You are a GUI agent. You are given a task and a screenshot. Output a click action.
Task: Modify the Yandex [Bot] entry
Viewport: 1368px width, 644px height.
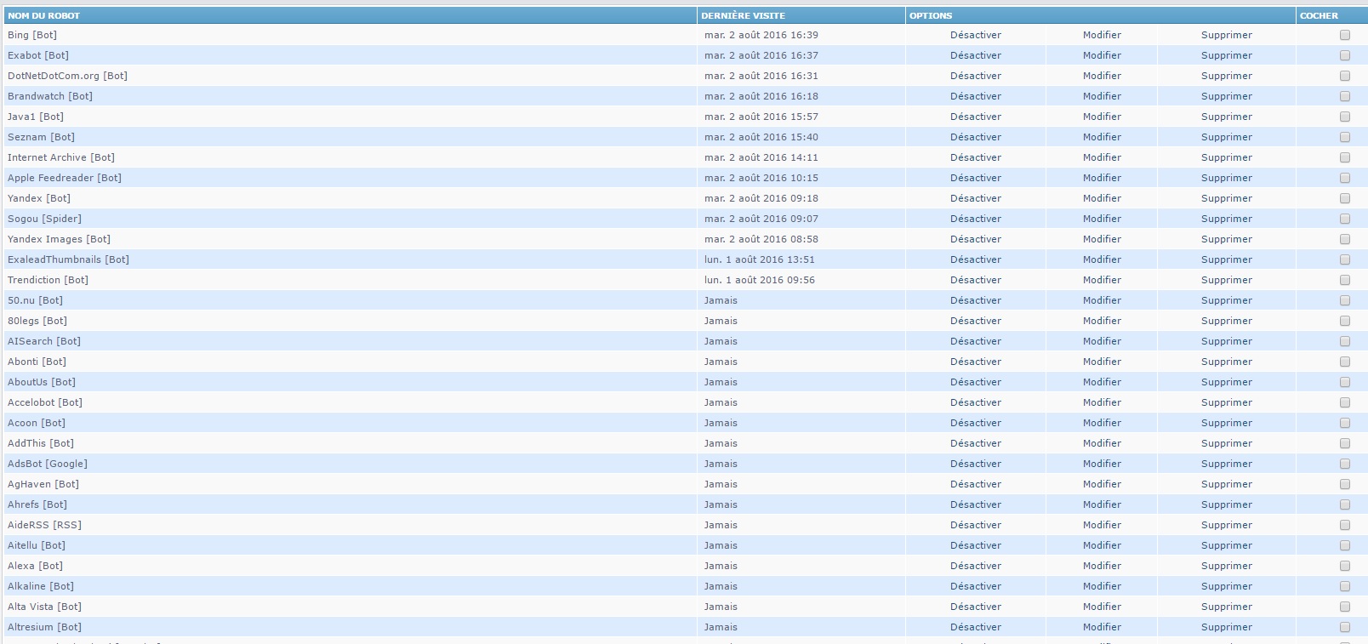click(1102, 198)
